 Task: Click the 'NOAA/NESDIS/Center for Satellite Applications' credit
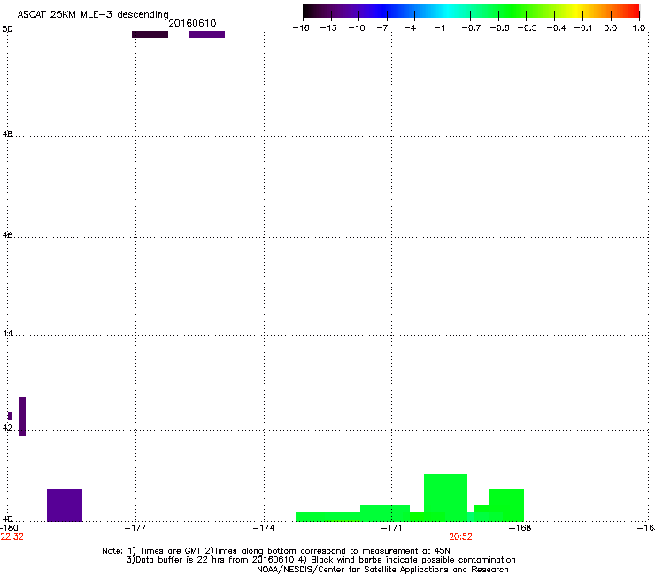[382, 570]
